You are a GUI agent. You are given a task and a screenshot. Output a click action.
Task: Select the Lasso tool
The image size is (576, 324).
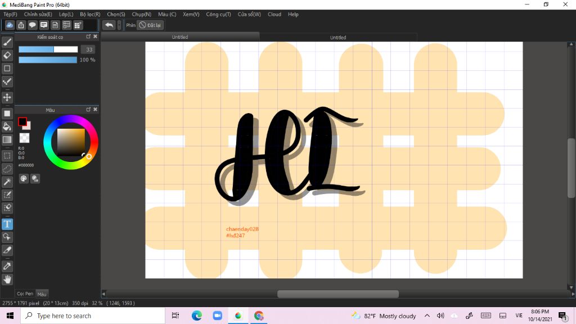(7, 169)
